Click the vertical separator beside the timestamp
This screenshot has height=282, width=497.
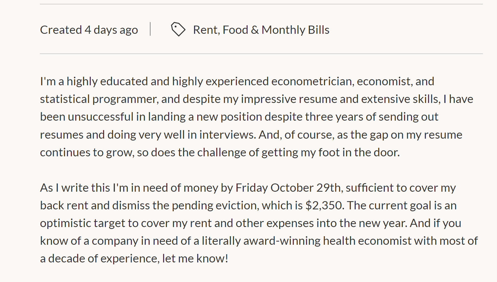click(150, 29)
